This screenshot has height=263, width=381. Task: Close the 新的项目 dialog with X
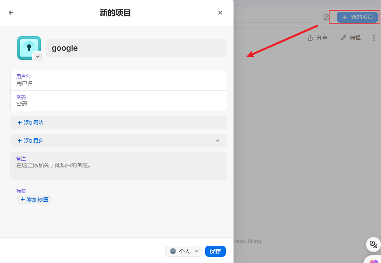[220, 13]
